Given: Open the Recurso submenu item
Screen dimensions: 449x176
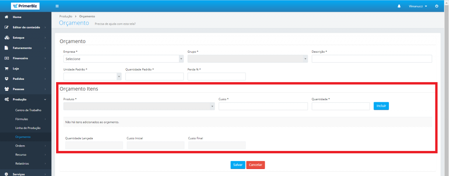Looking at the screenshot, I should [x=26, y=155].
